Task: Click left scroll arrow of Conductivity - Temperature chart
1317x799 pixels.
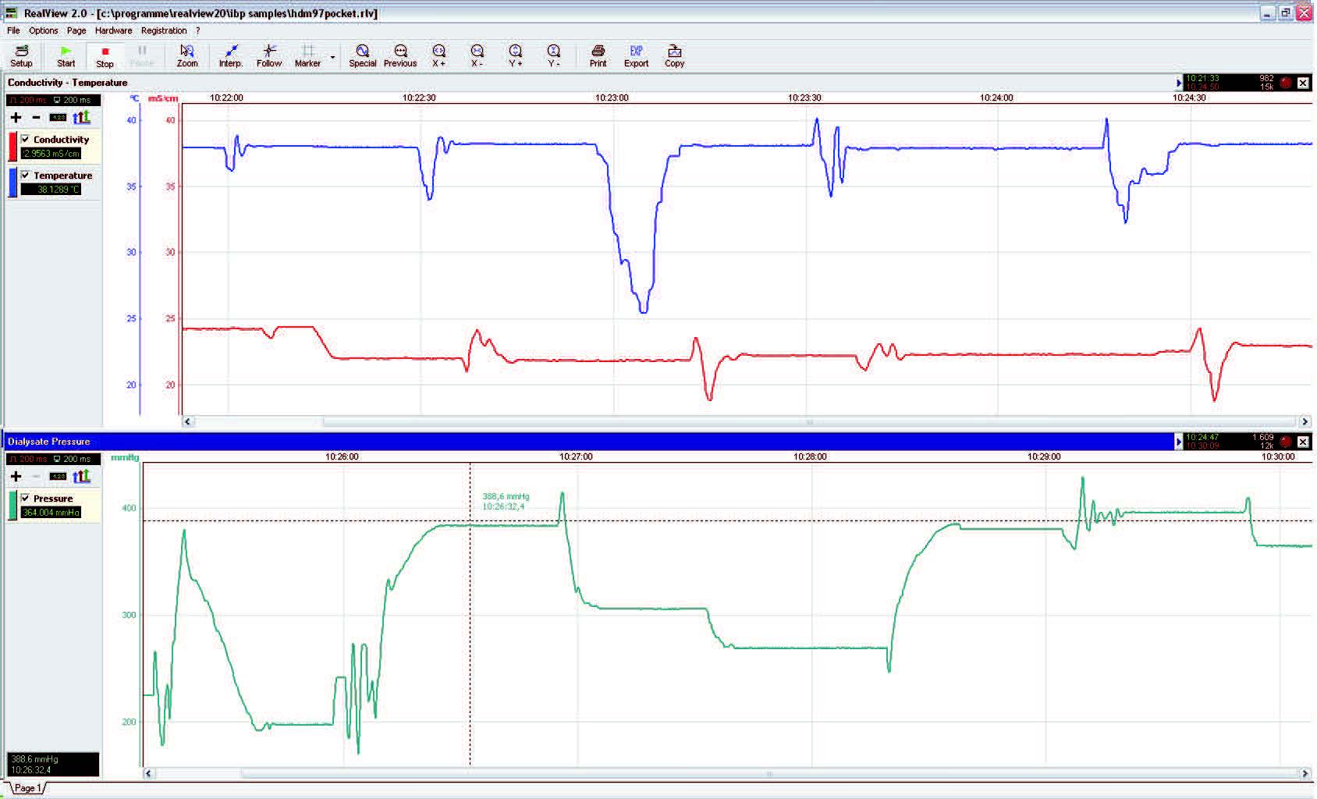Action: (x=187, y=421)
